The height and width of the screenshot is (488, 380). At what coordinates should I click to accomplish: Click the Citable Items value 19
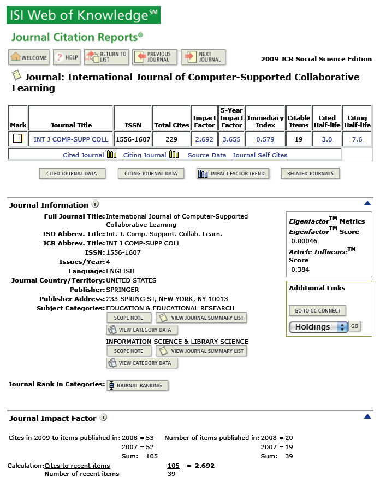click(299, 139)
